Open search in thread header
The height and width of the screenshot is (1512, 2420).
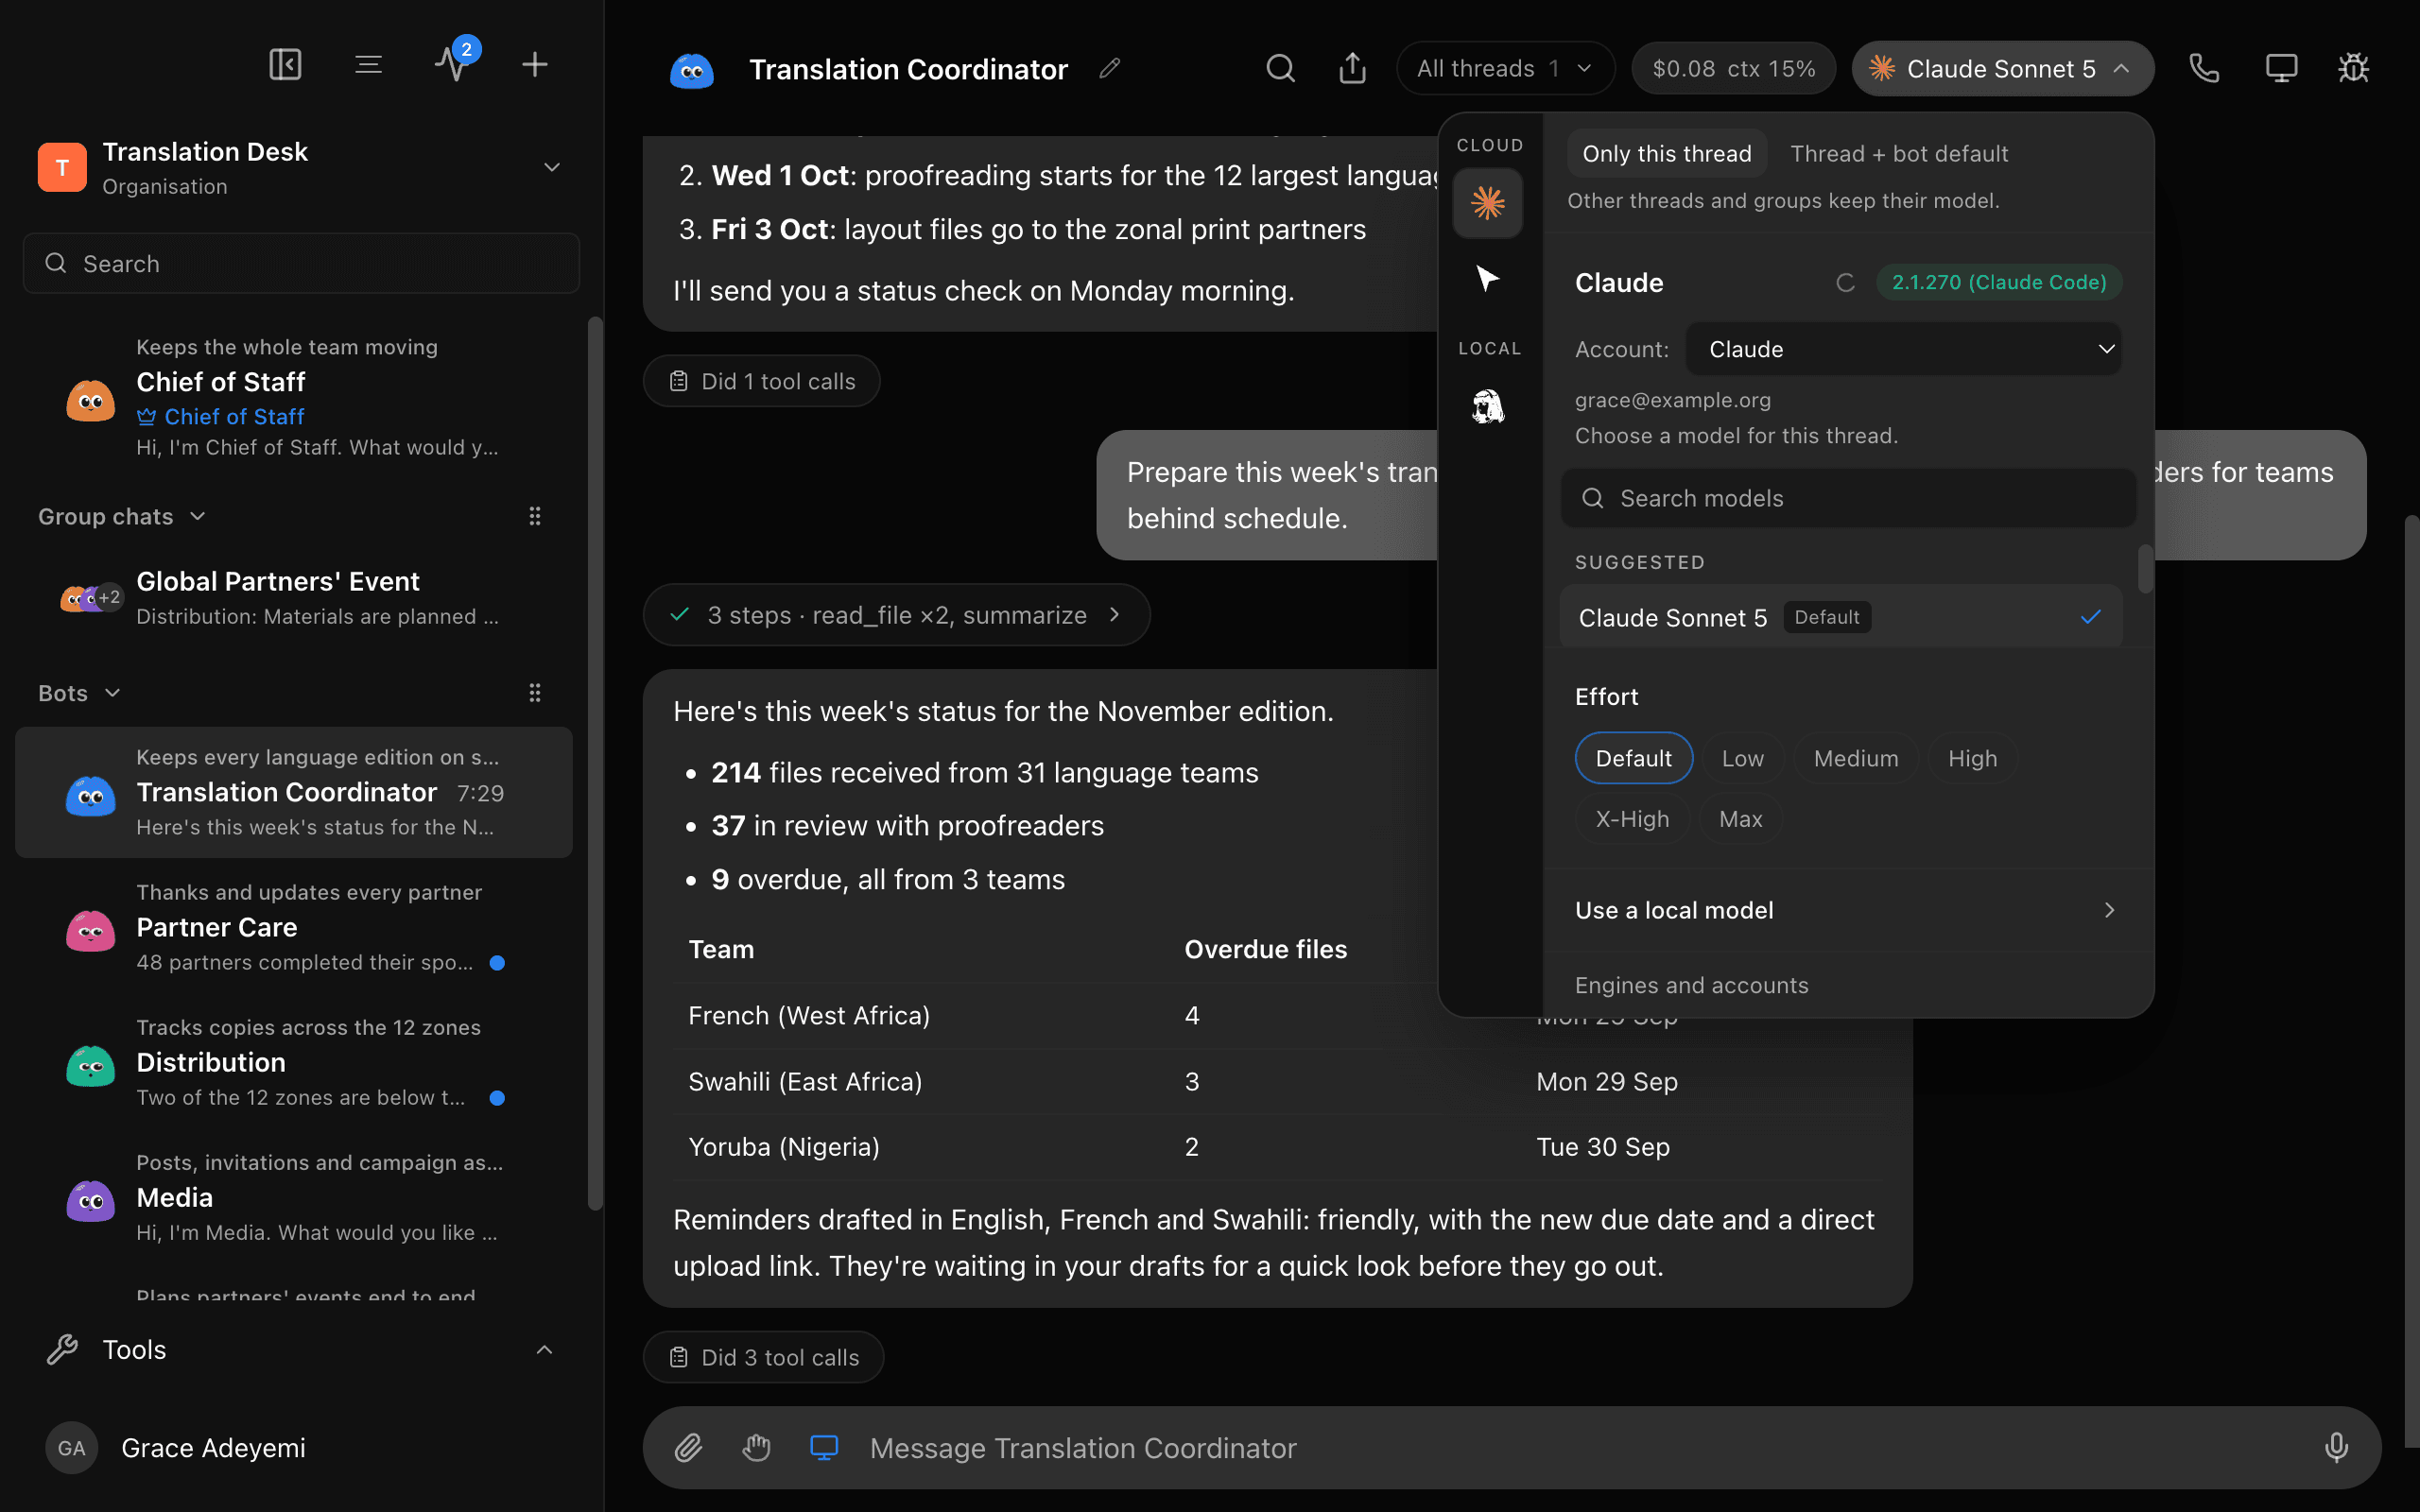[1280, 68]
